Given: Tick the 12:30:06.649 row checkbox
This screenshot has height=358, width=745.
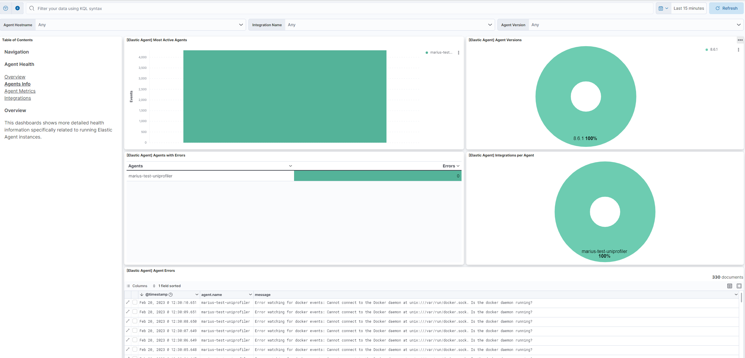Looking at the screenshot, I should 135,340.
